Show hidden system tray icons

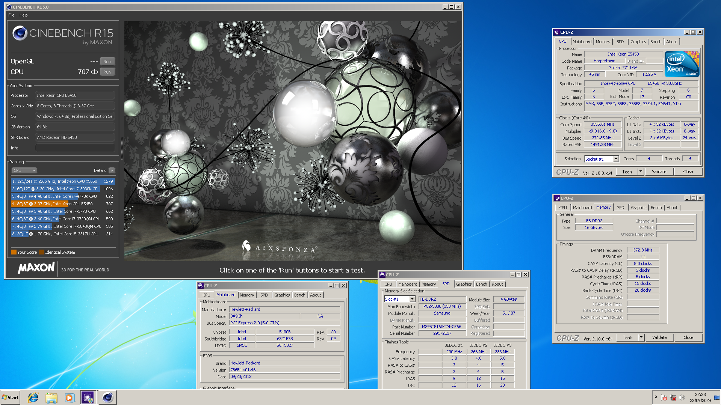[656, 397]
